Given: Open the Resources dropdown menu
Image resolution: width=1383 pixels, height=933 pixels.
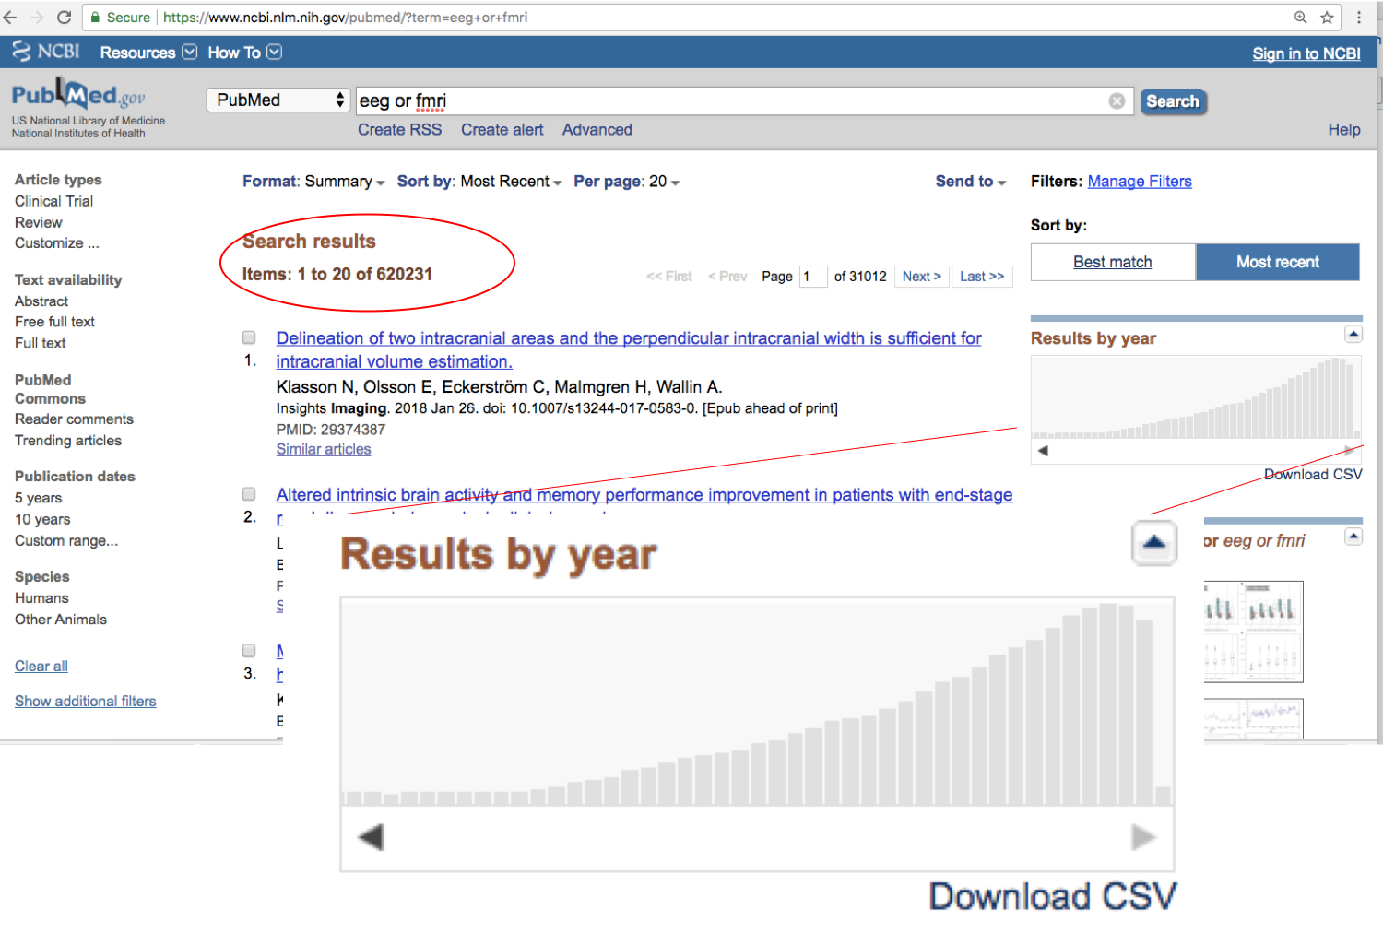Looking at the screenshot, I should 148,53.
